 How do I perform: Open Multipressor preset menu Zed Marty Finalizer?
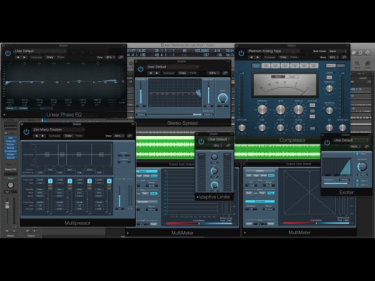tap(59, 129)
